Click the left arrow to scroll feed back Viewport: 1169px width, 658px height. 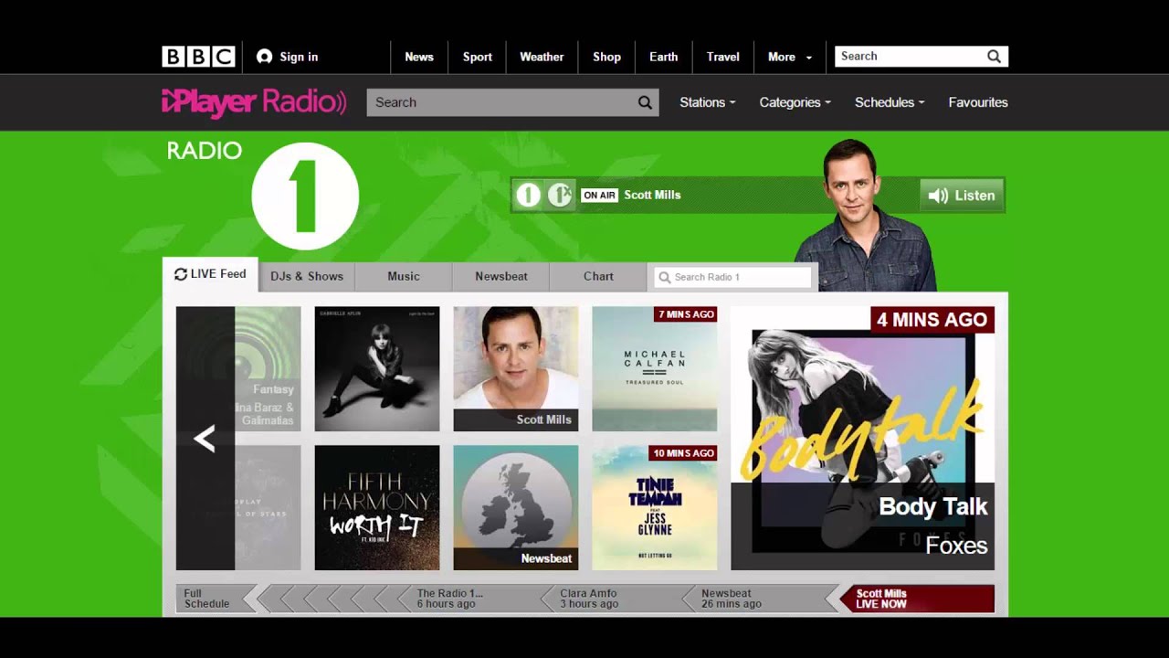tap(205, 439)
